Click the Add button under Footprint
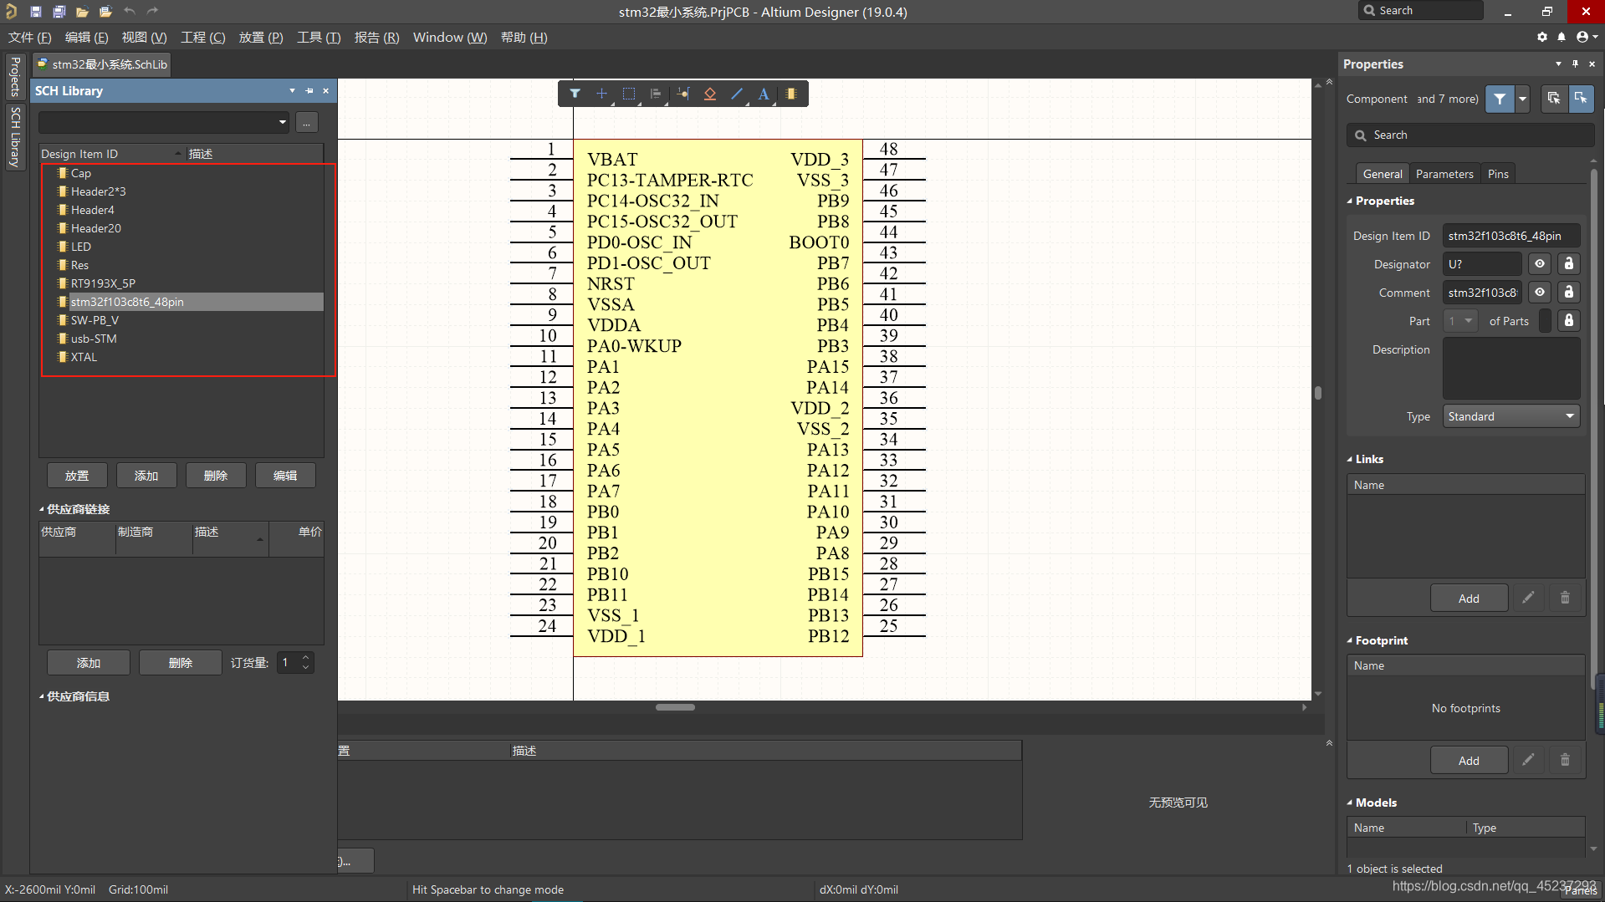 point(1468,761)
